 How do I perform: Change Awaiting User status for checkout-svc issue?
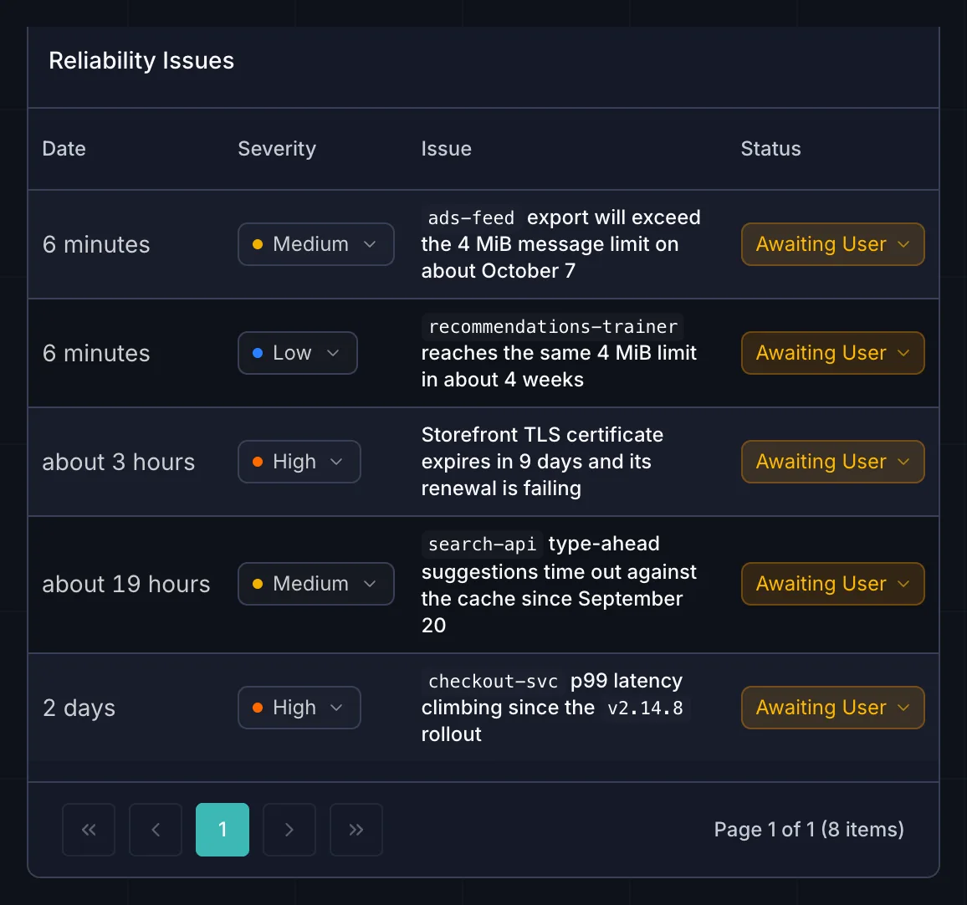click(x=832, y=708)
